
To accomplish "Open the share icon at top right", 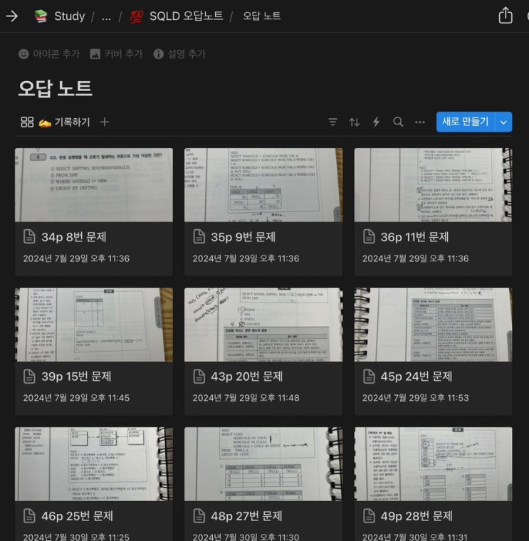I will [506, 16].
